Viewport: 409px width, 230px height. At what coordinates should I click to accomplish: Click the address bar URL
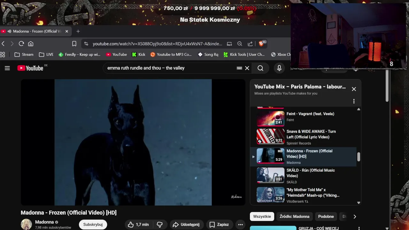pyautogui.click(x=157, y=44)
